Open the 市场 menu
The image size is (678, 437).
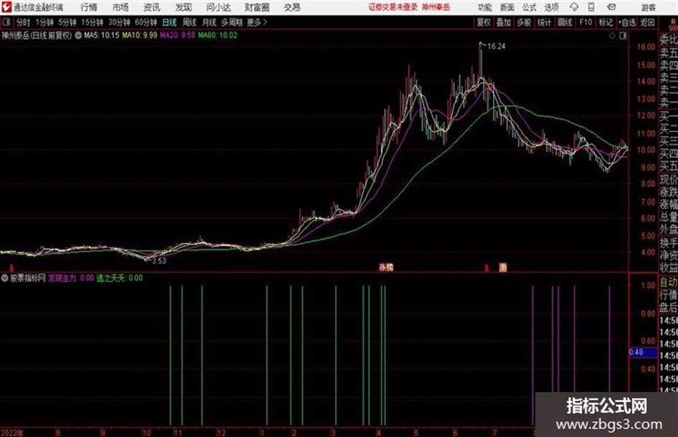point(121,7)
